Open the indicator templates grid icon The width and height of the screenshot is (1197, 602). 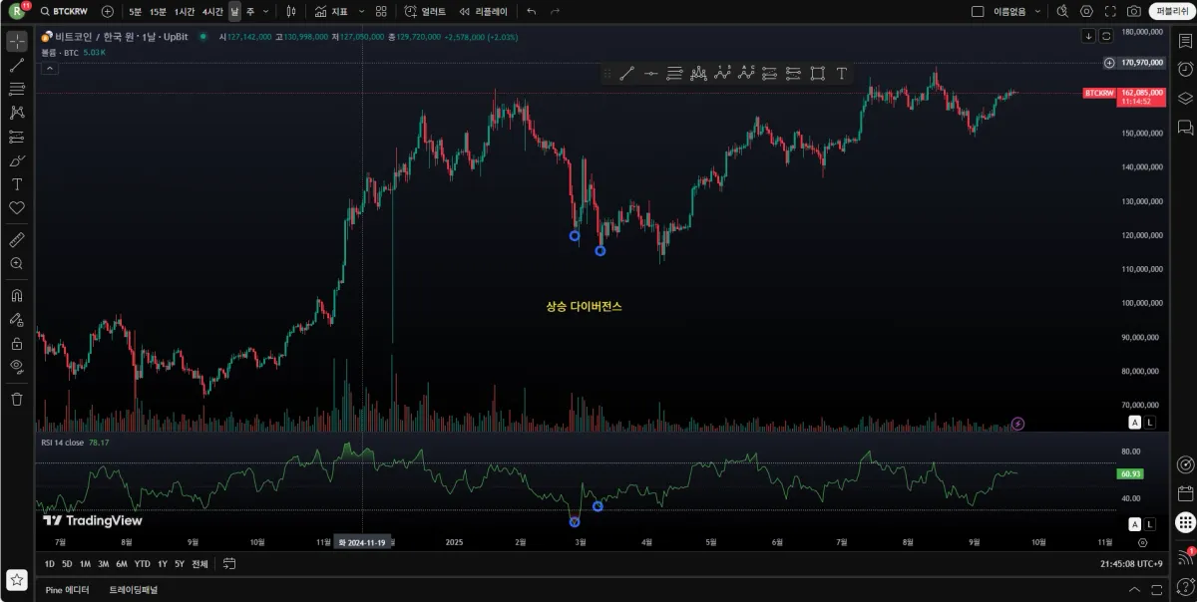pos(381,11)
